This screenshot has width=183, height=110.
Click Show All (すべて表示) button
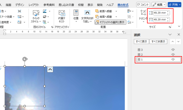[141, 42]
